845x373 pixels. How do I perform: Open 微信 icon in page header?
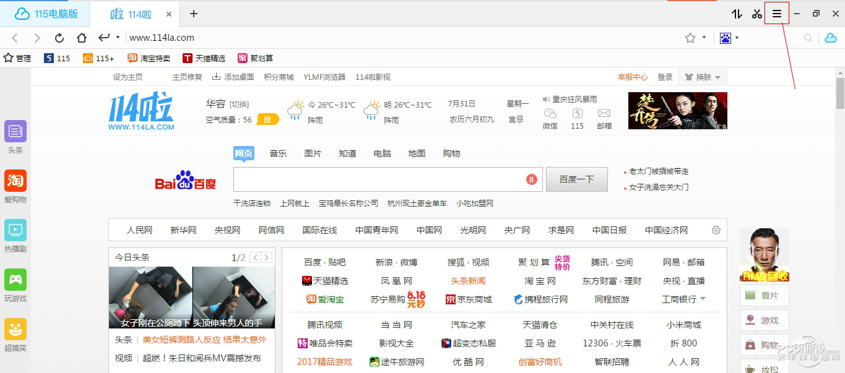[x=550, y=113]
